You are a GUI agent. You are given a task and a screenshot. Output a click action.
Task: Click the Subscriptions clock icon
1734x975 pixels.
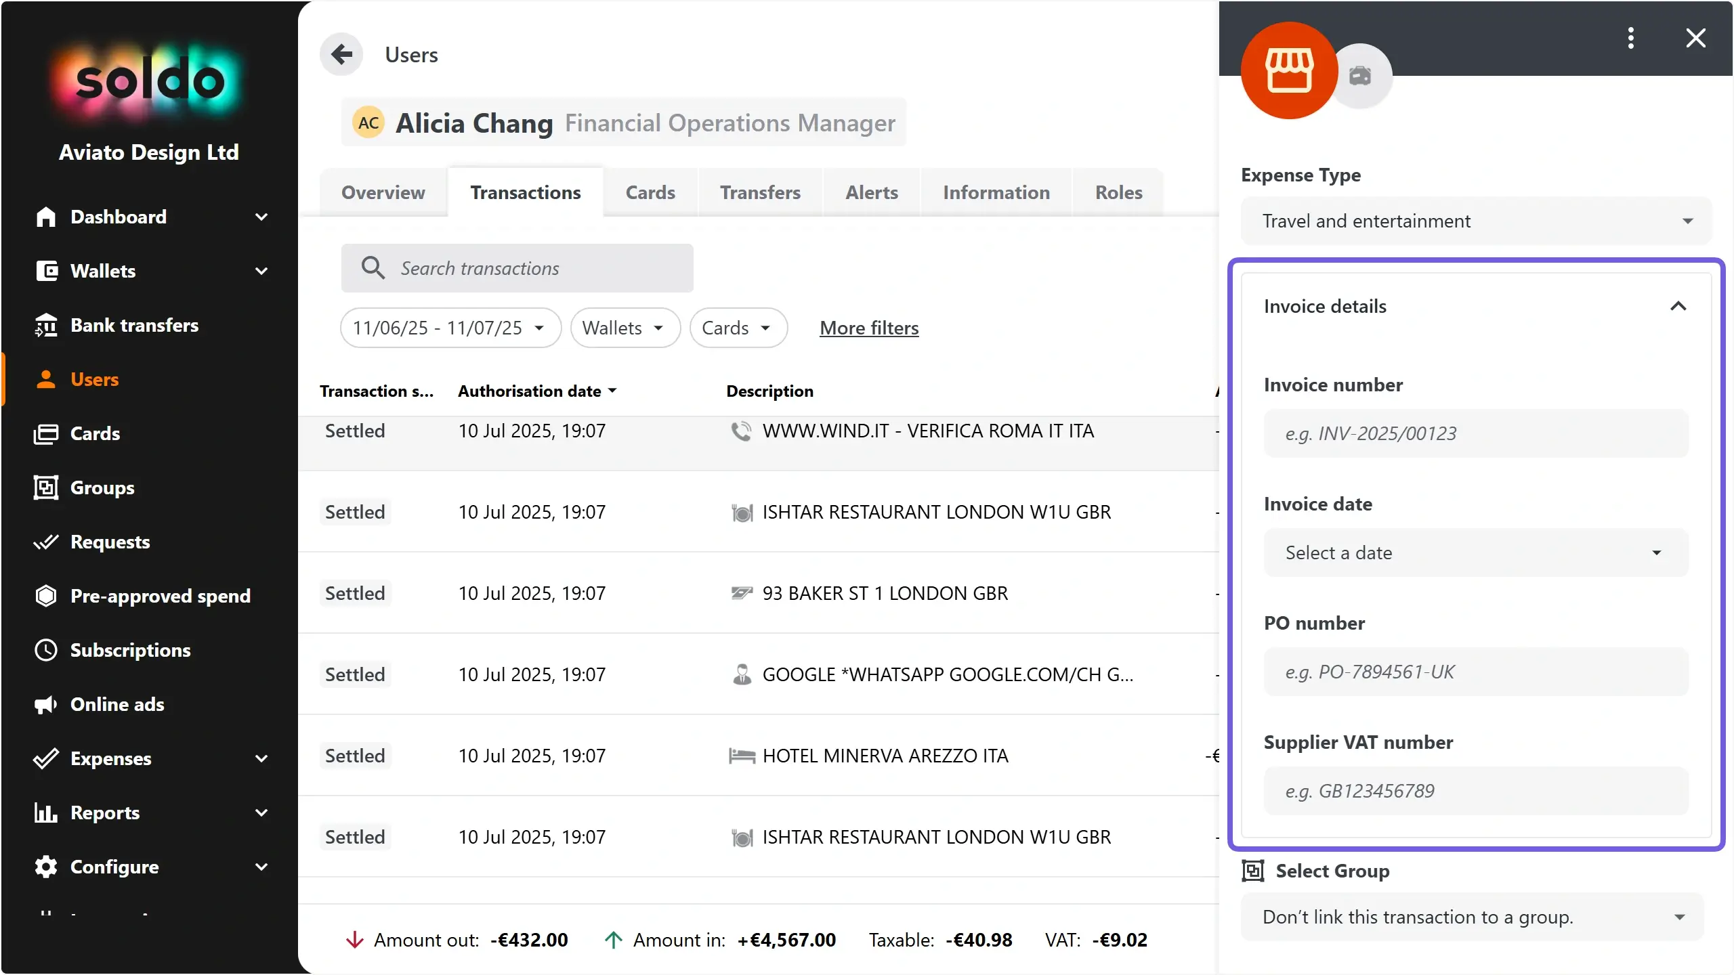click(46, 650)
